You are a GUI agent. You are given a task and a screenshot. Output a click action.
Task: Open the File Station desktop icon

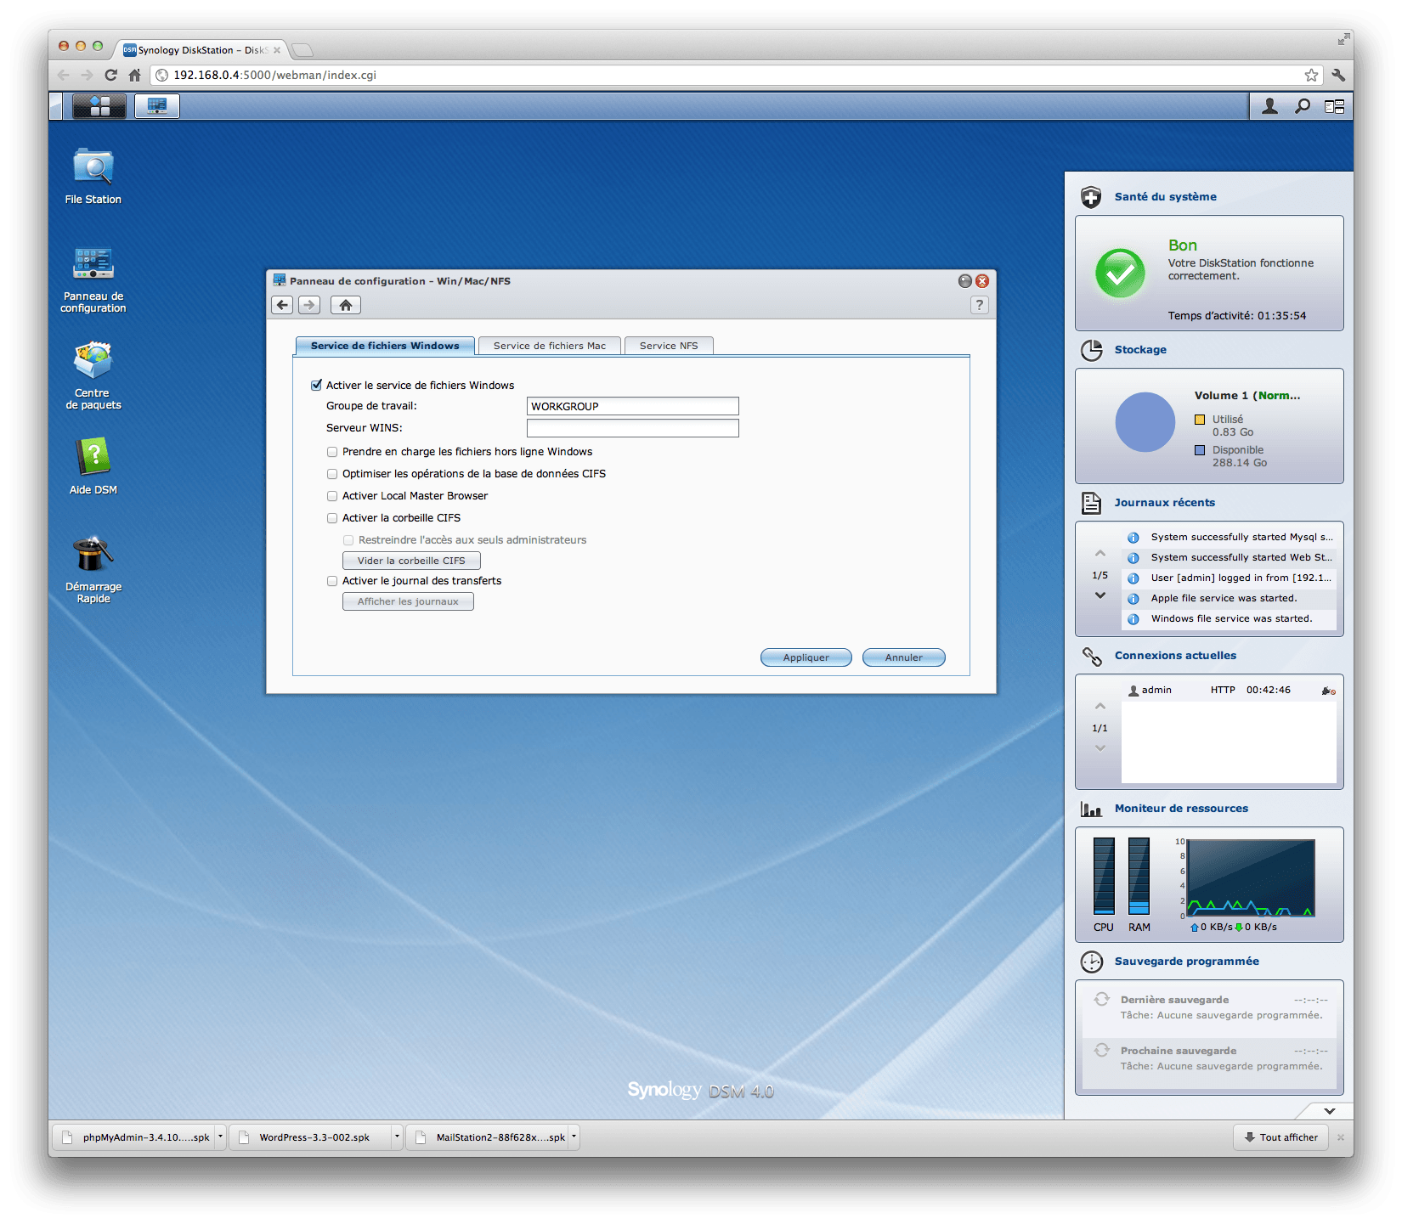tap(93, 169)
